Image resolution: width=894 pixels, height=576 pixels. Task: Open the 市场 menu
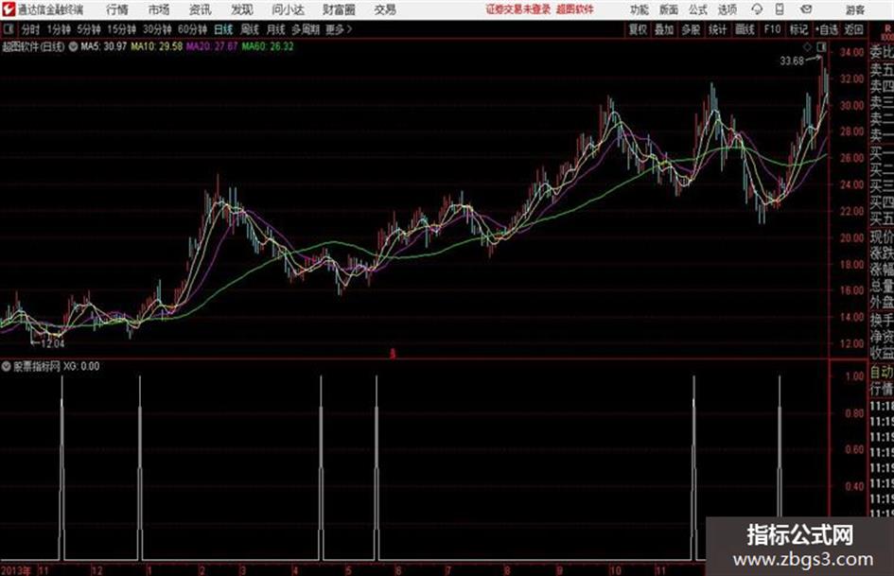(159, 9)
